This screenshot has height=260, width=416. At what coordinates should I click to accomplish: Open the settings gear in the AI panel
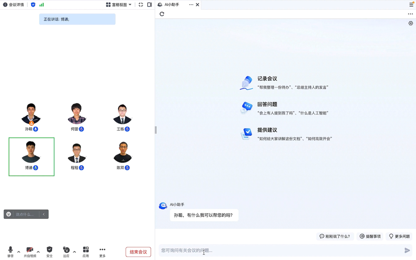(x=410, y=23)
